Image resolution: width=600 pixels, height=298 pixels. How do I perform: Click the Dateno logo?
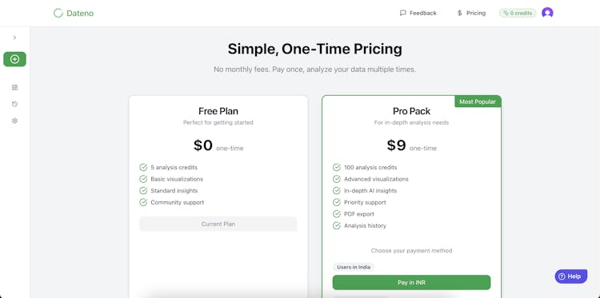74,13
